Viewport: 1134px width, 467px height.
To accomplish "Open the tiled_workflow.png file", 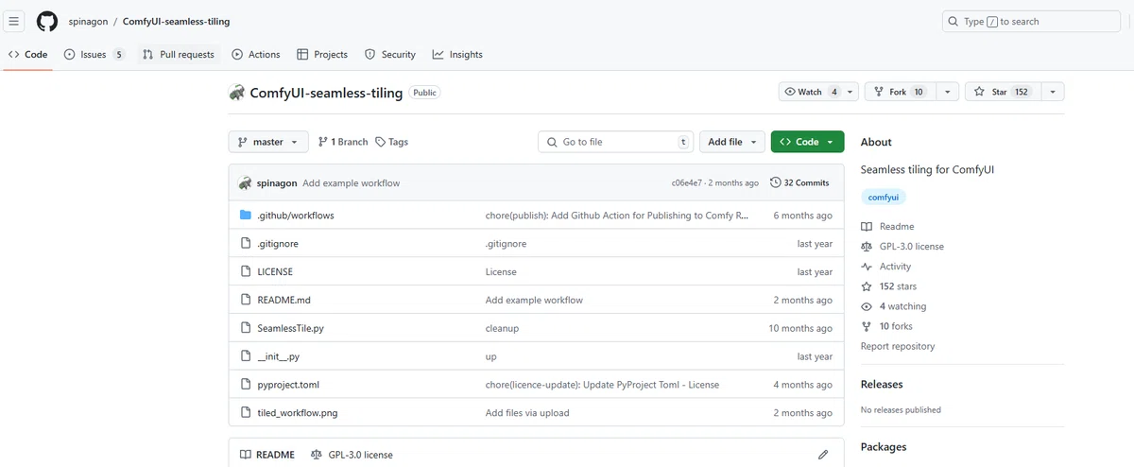I will click(x=297, y=413).
